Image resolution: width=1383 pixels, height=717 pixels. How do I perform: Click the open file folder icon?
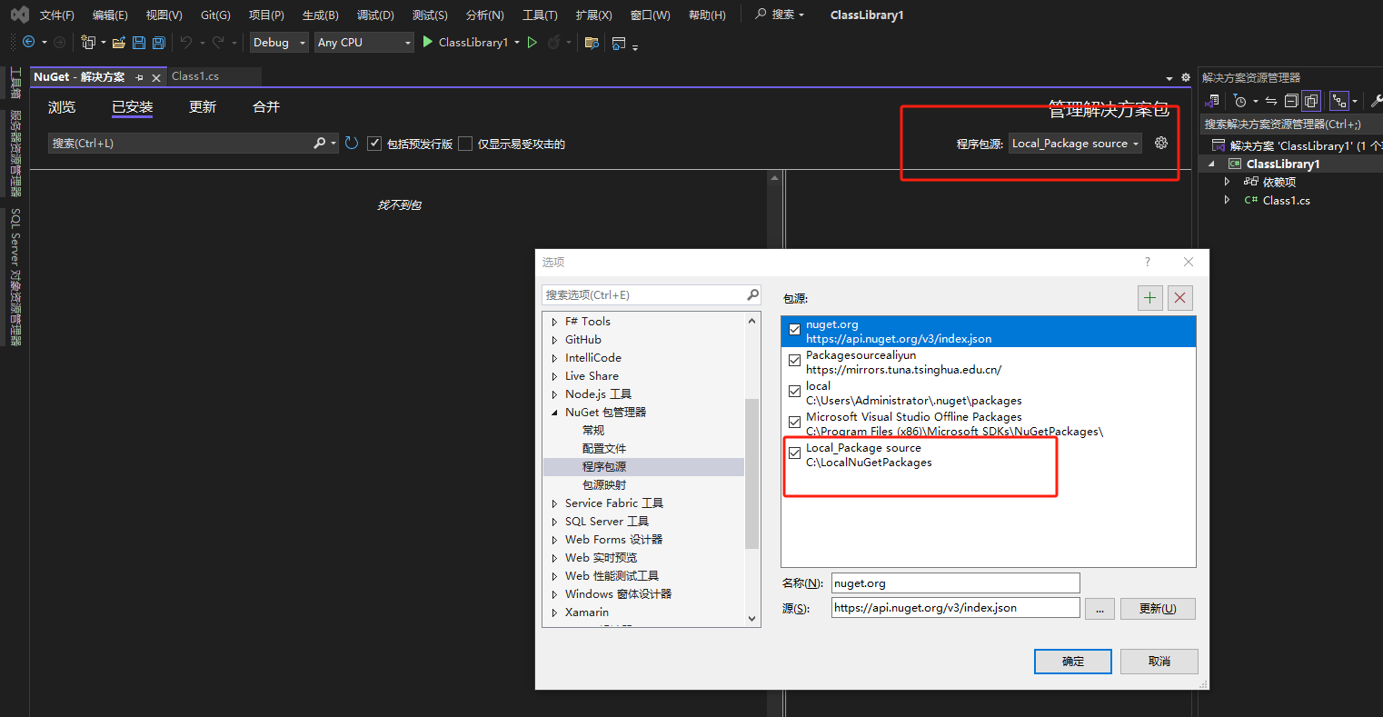pyautogui.click(x=119, y=42)
